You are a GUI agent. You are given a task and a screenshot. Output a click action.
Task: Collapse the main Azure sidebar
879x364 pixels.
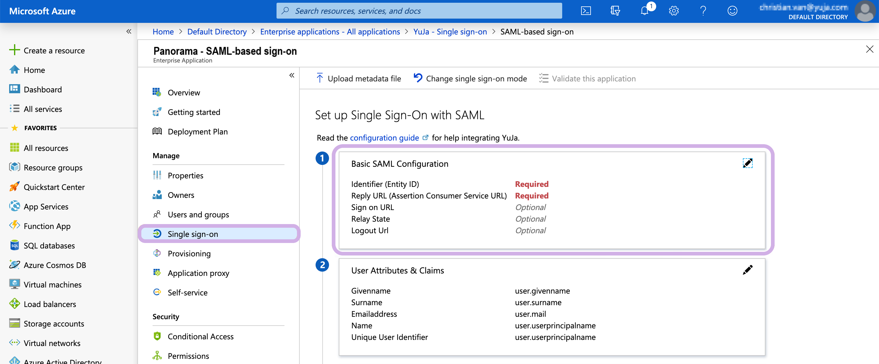point(128,31)
